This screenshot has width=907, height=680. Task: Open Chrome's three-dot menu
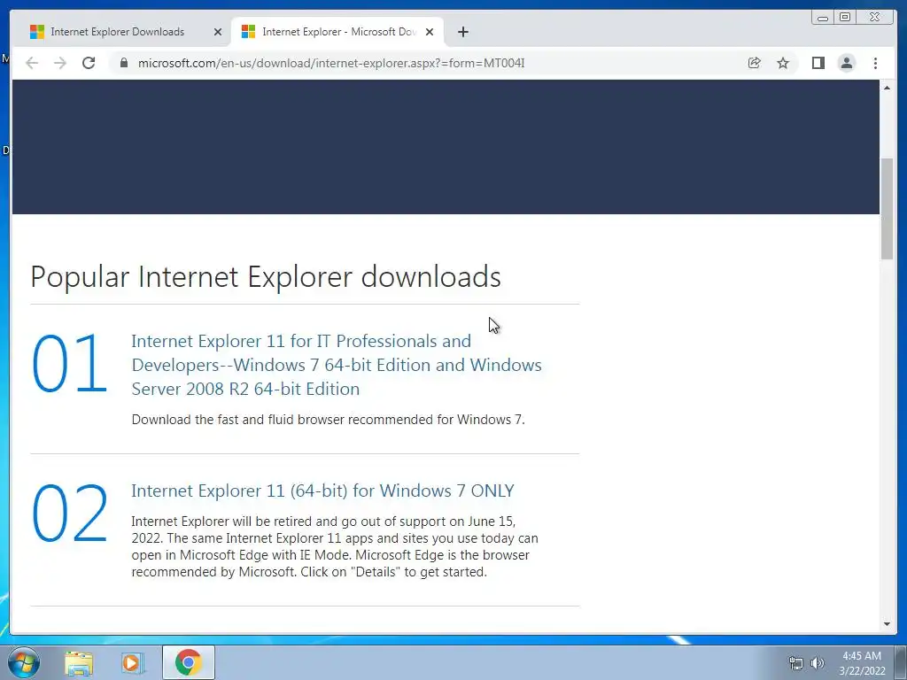click(x=875, y=63)
